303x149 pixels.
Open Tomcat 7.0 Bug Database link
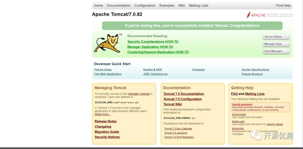click(x=178, y=129)
